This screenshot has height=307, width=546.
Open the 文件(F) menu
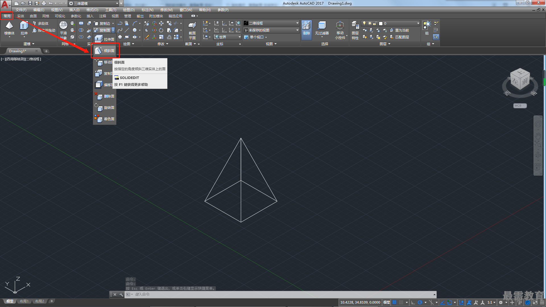21,10
